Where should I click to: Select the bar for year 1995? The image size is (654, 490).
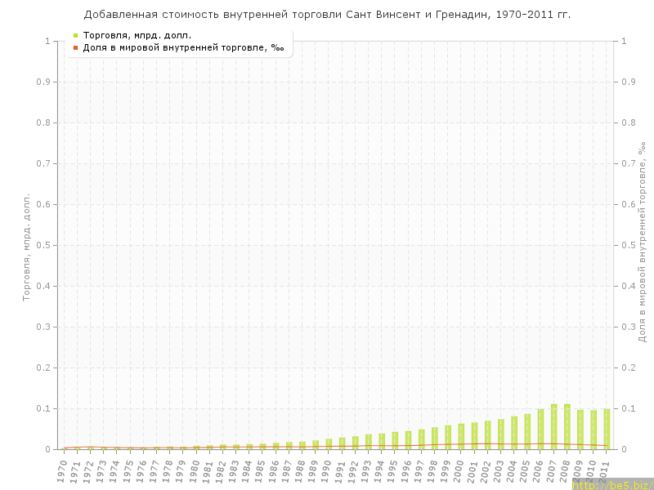pyautogui.click(x=395, y=440)
